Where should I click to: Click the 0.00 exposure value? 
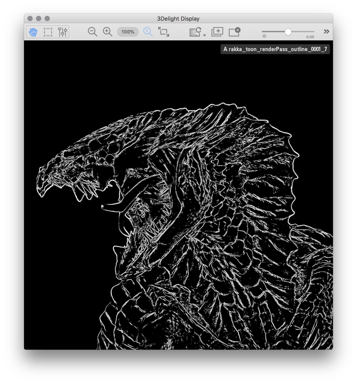click(x=310, y=37)
